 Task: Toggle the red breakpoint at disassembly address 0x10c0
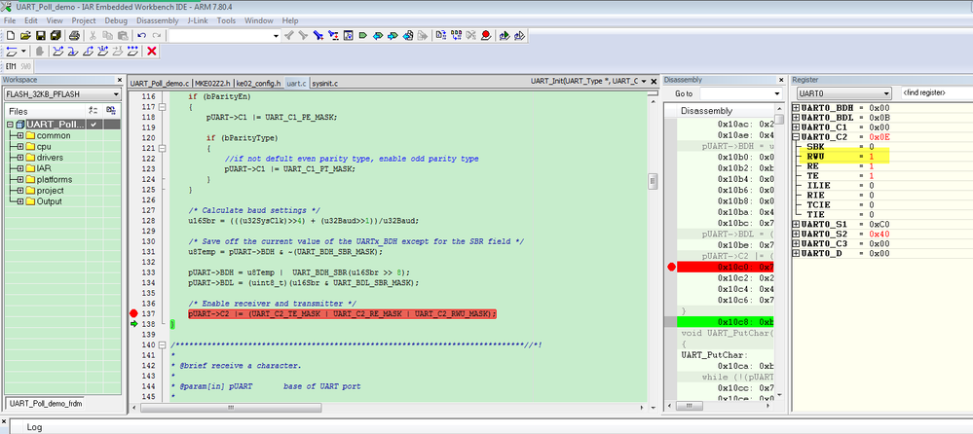(671, 267)
